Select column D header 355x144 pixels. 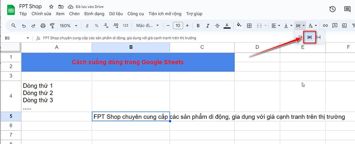pos(257,47)
